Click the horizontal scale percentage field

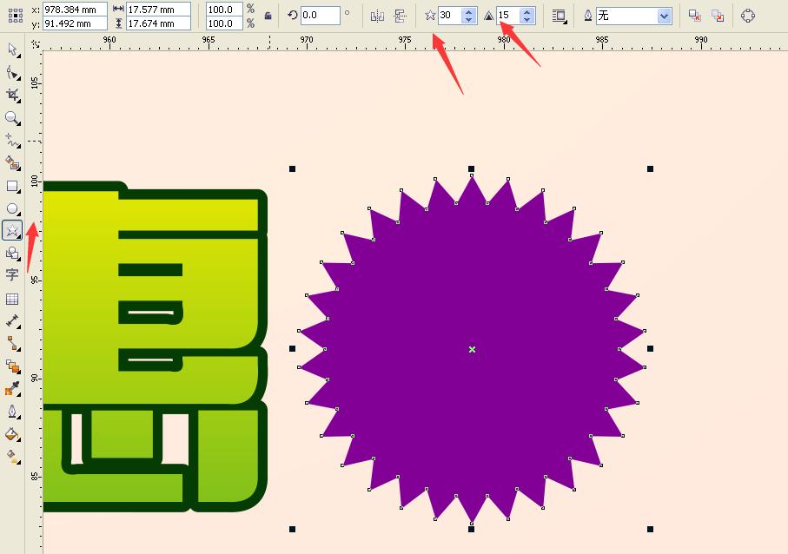coord(224,10)
